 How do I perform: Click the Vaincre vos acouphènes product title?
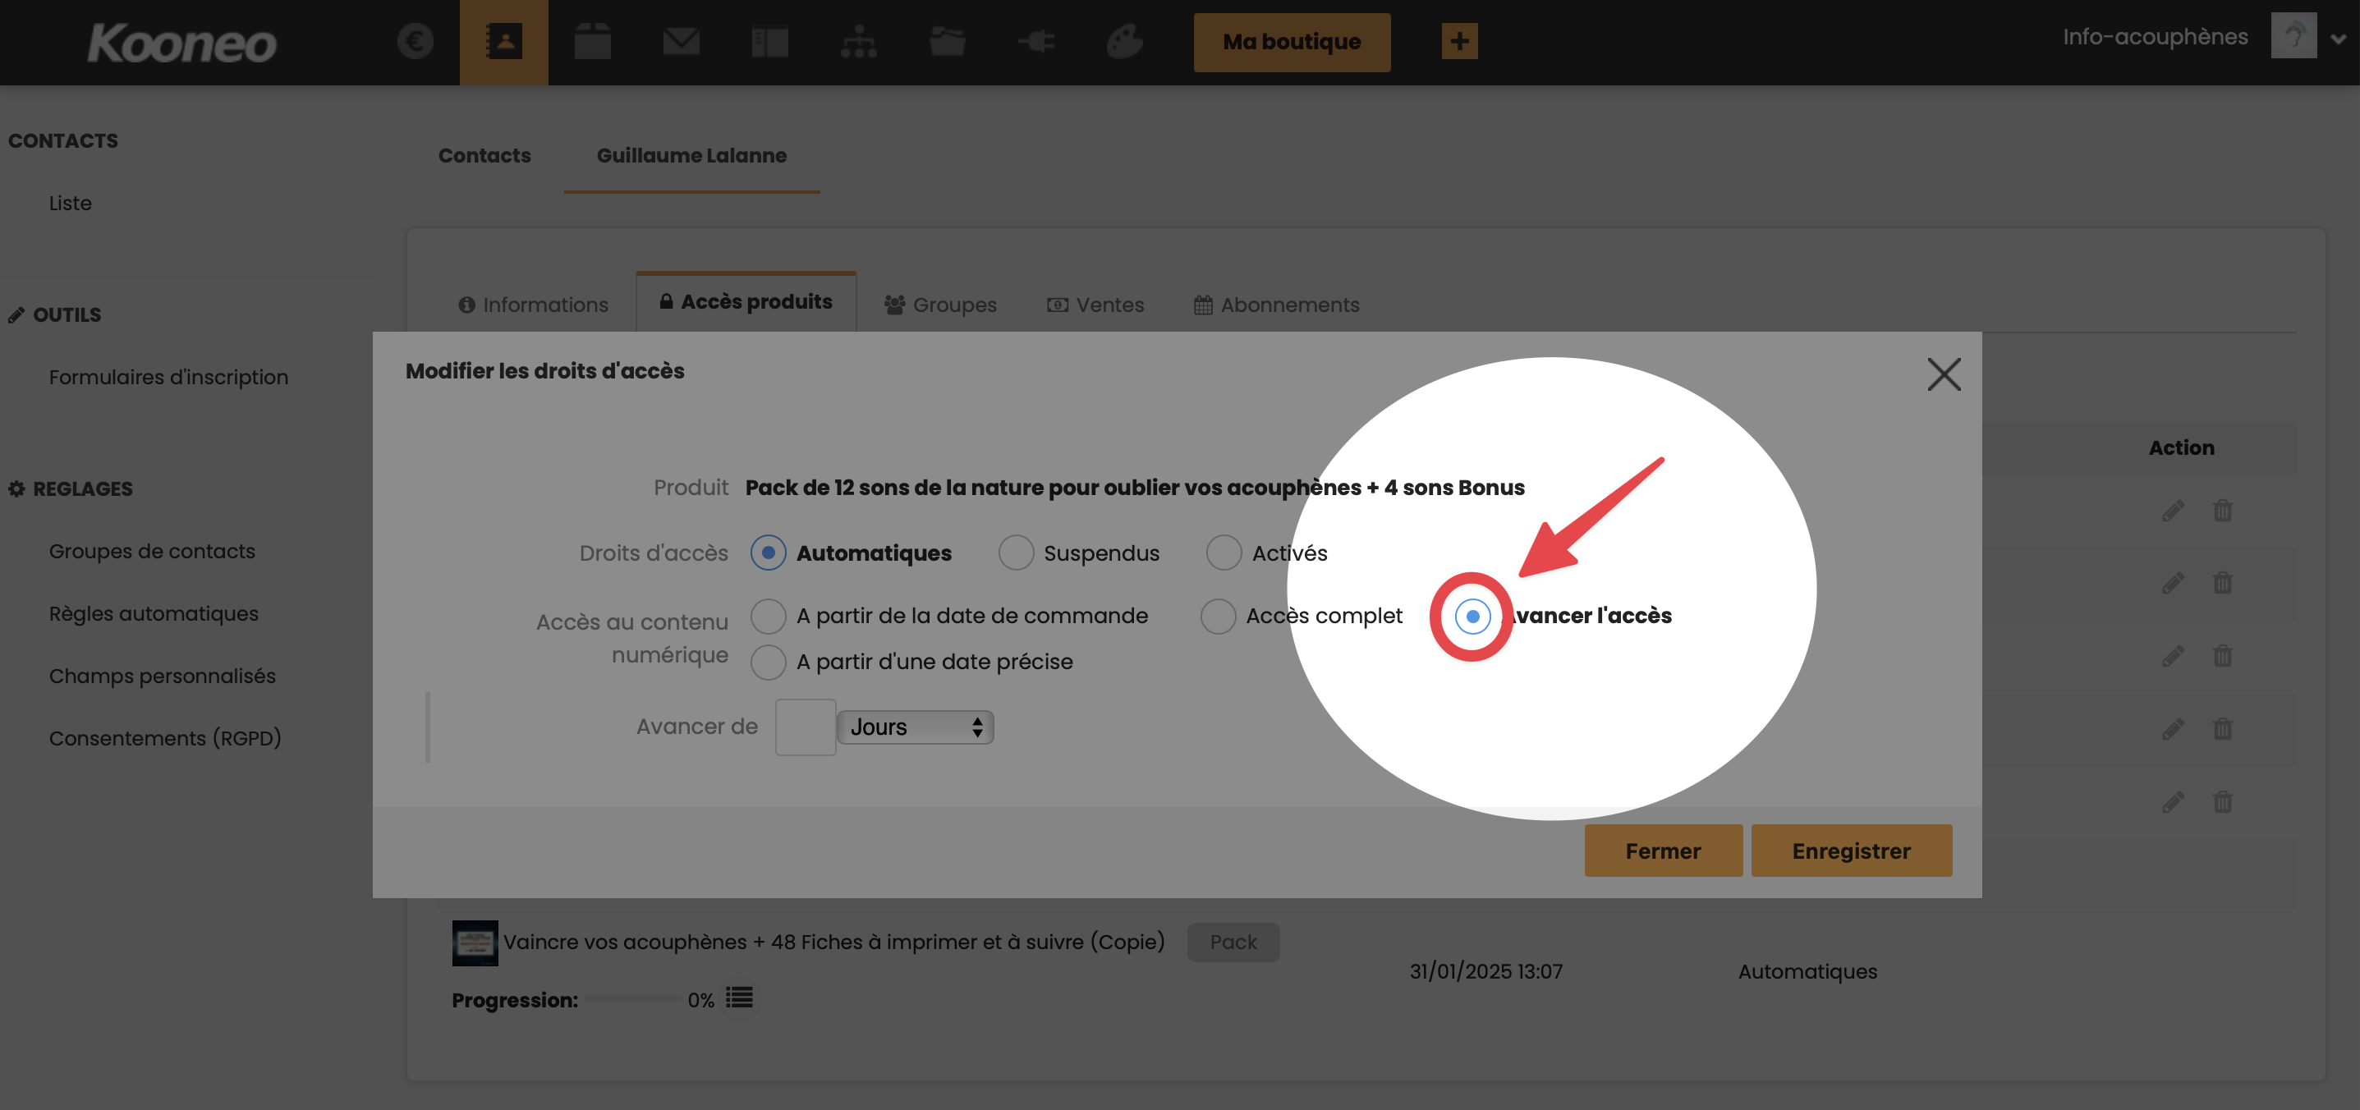[x=833, y=943]
